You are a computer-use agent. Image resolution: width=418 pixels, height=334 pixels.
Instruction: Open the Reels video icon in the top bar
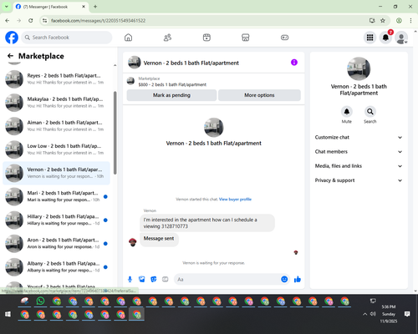coord(206,38)
